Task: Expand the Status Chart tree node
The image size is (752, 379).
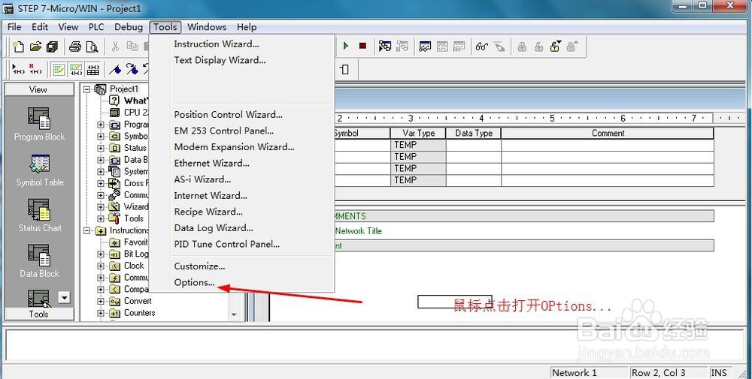Action: click(101, 148)
